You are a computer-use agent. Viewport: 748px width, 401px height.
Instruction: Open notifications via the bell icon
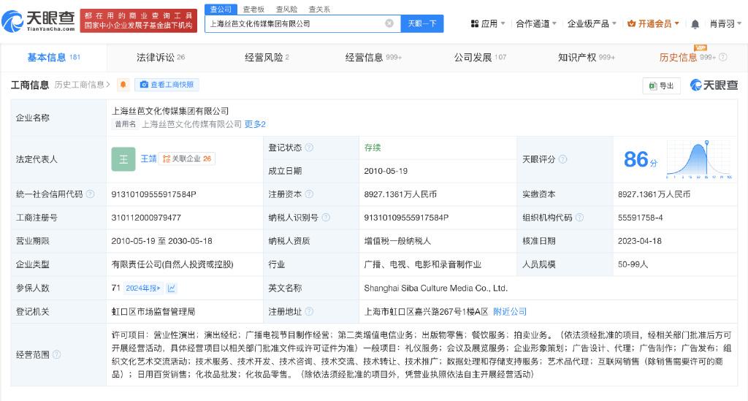695,24
